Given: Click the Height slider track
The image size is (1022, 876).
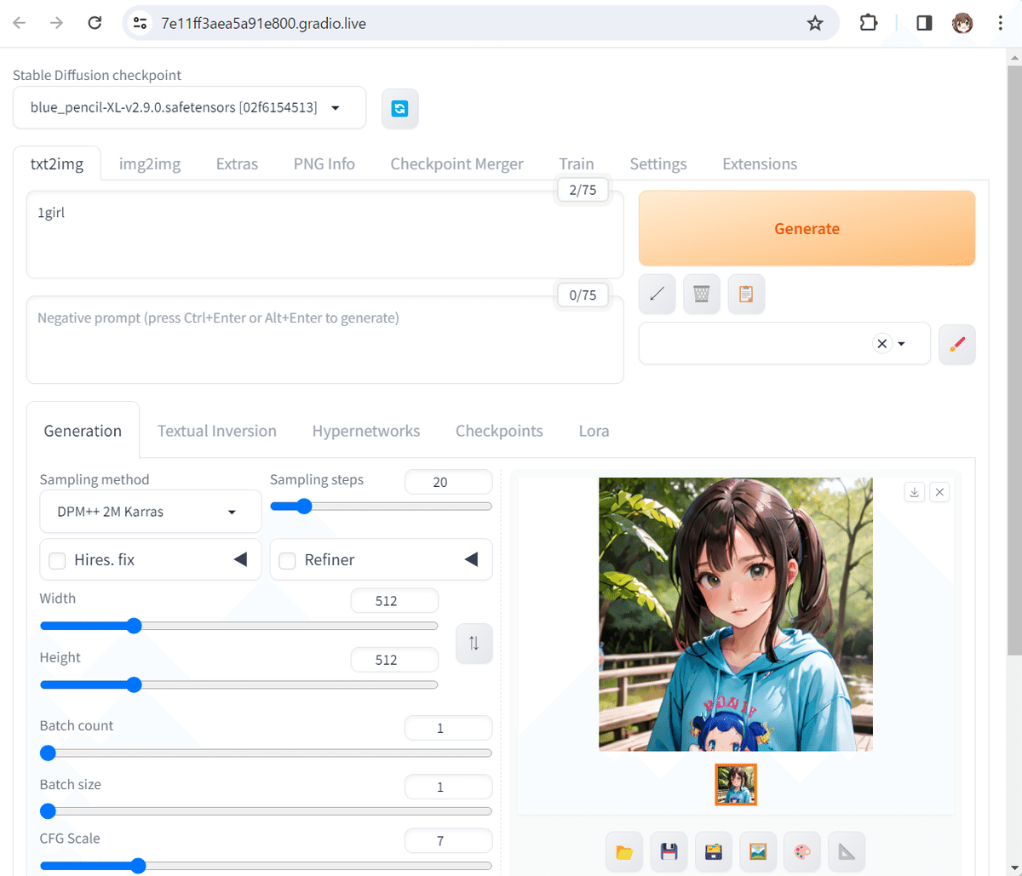Looking at the screenshot, I should tap(238, 684).
